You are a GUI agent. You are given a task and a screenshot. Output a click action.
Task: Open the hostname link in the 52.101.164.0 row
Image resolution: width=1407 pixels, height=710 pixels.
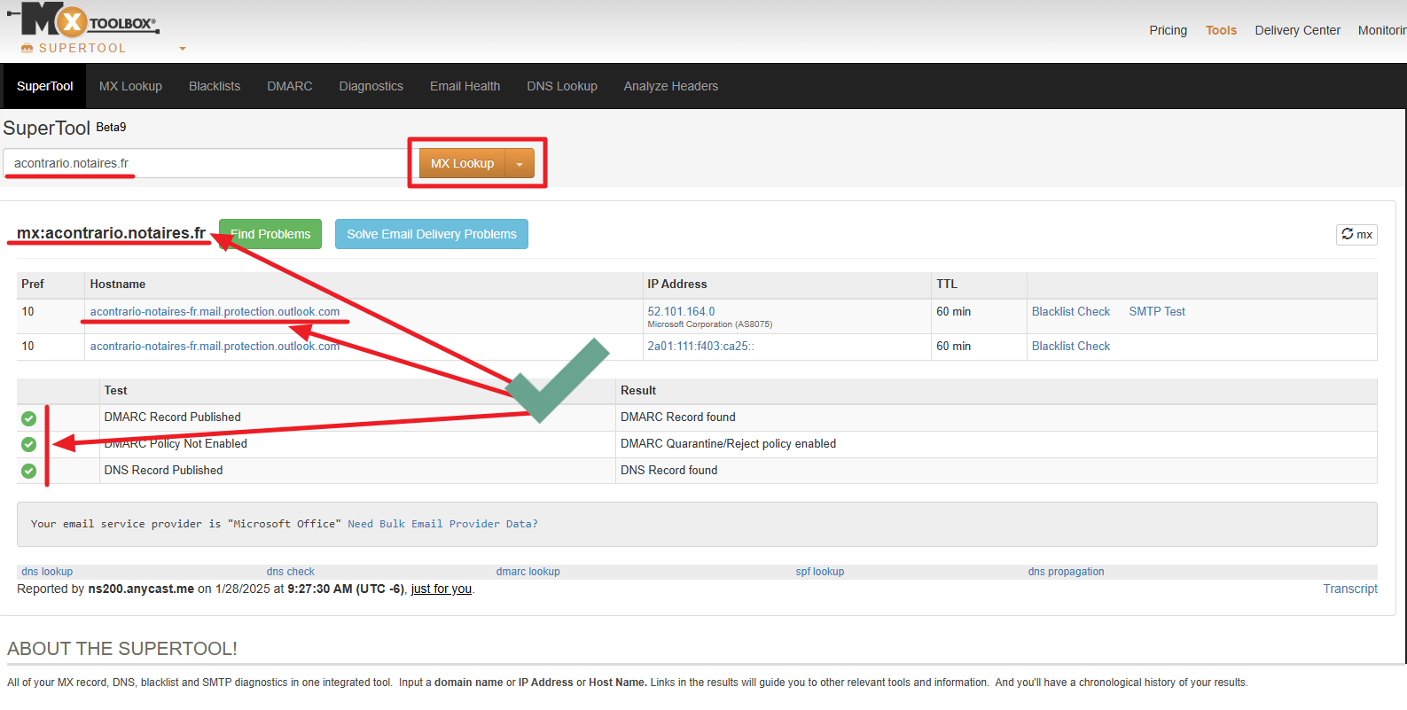pos(215,312)
